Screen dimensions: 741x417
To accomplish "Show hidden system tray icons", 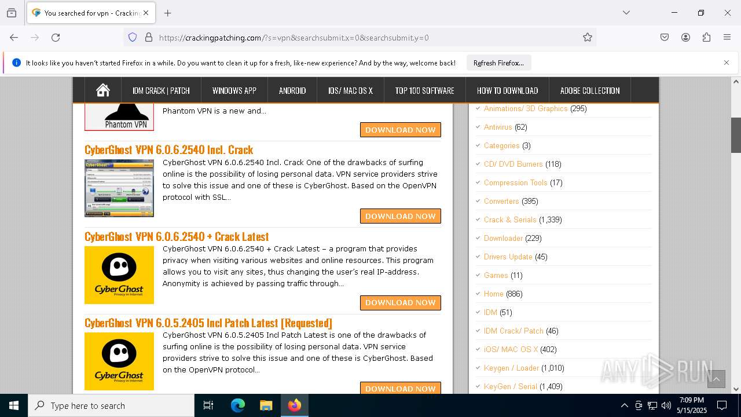I will coord(624,405).
